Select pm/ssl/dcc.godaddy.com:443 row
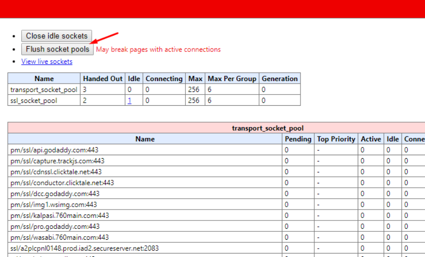425x257 pixels. pyautogui.click(x=216, y=194)
